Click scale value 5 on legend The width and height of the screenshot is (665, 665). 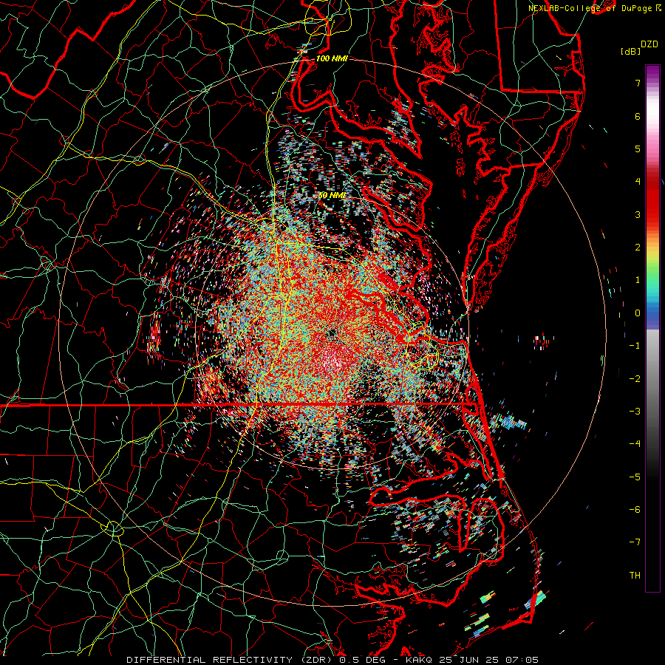pyautogui.click(x=638, y=149)
